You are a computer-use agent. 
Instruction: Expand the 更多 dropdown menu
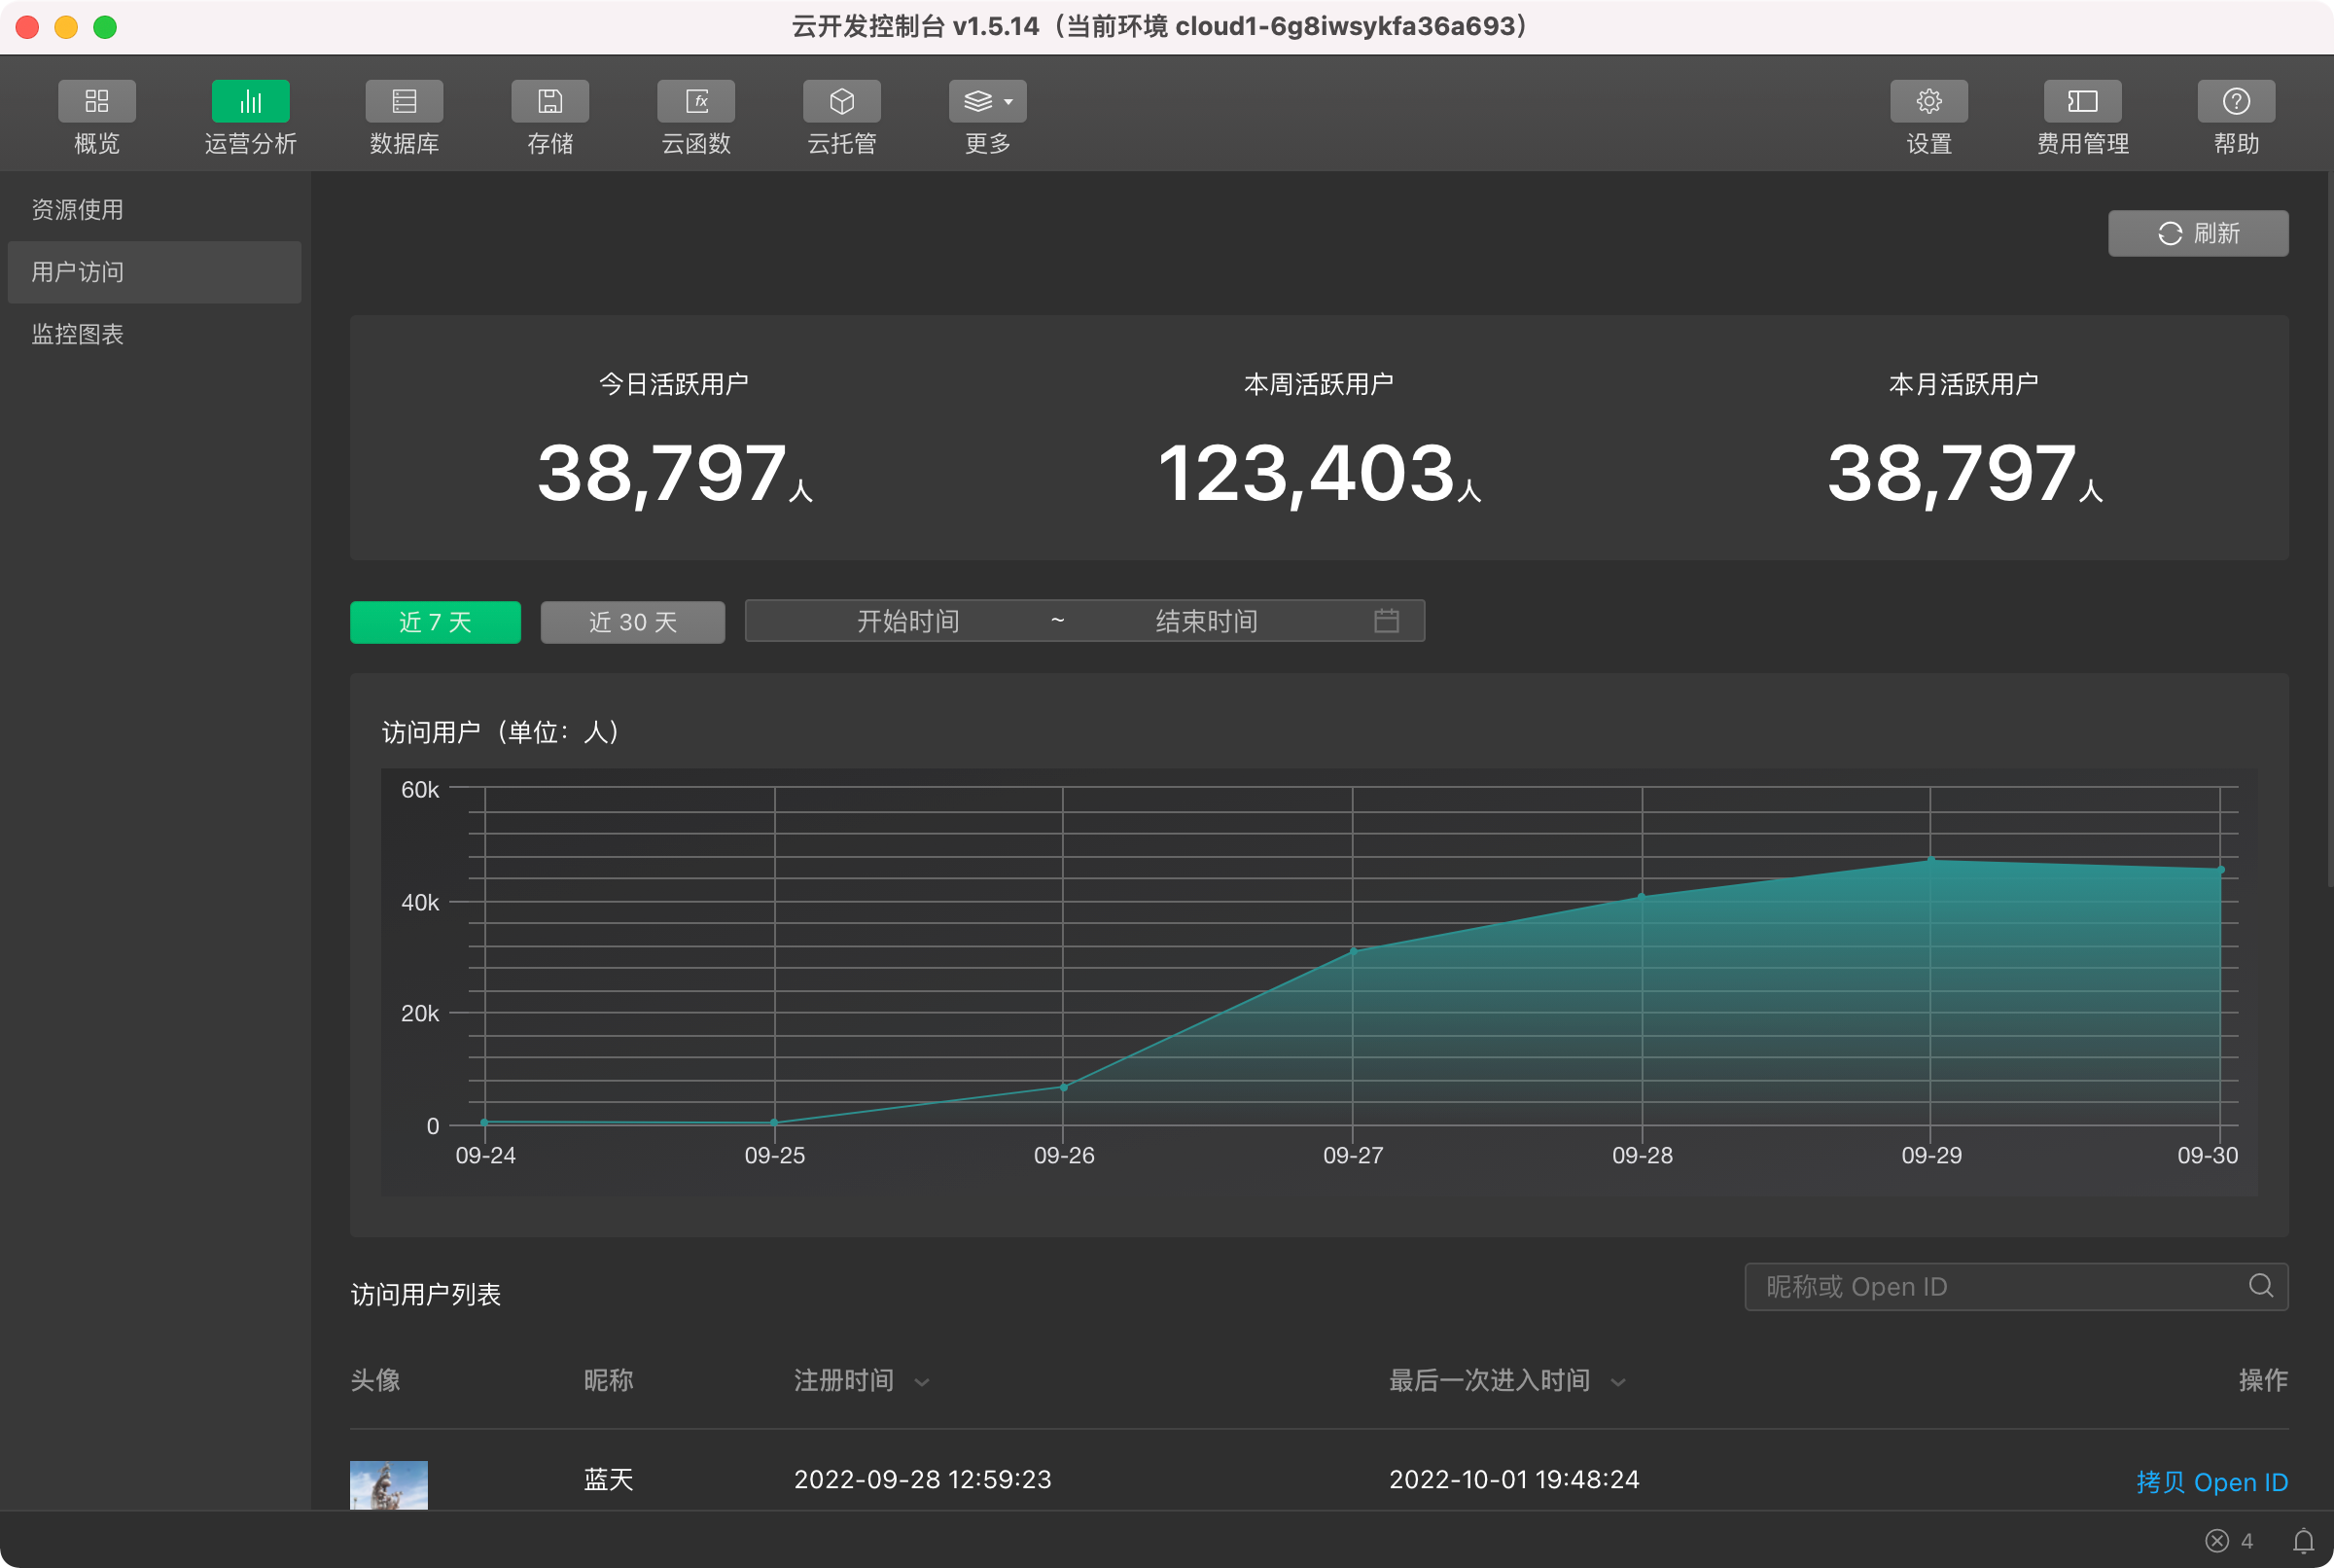(x=986, y=101)
